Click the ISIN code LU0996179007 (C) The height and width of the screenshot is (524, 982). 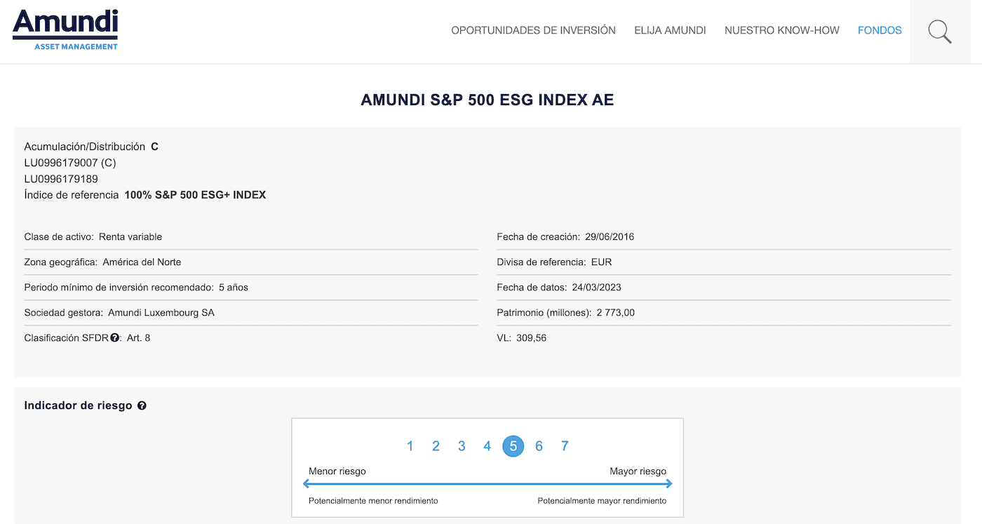pyautogui.click(x=70, y=163)
